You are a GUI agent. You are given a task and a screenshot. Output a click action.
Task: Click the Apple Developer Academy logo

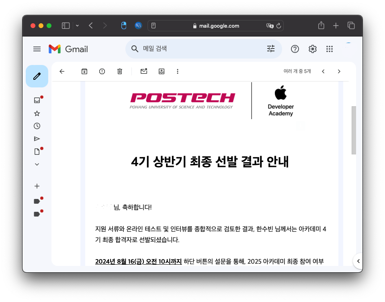(x=281, y=101)
